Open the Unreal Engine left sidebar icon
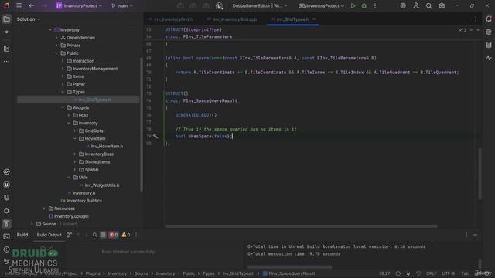Image resolution: width=495 pixels, height=278 pixels. point(6,185)
